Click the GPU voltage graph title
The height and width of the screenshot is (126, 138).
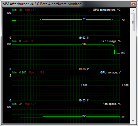tap(110, 73)
